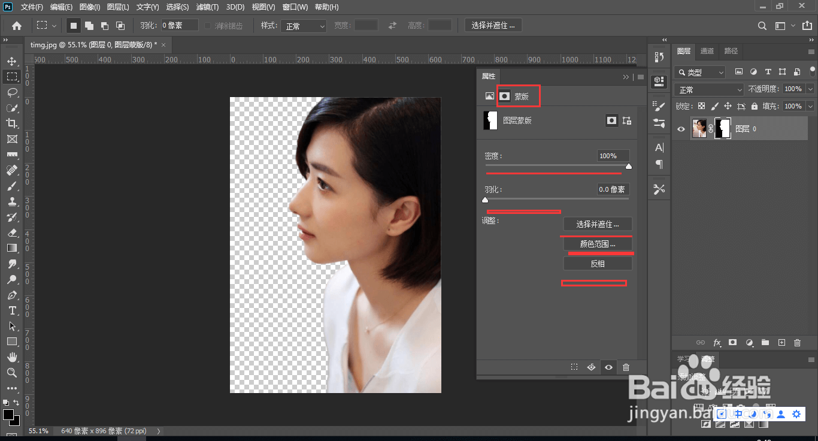Expand the 不透明度 opacity dropdown arrow
Image resolution: width=818 pixels, height=441 pixels.
811,89
